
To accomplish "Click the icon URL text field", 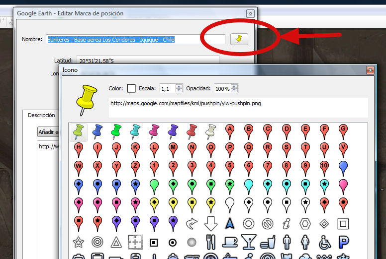I will 238,108.
